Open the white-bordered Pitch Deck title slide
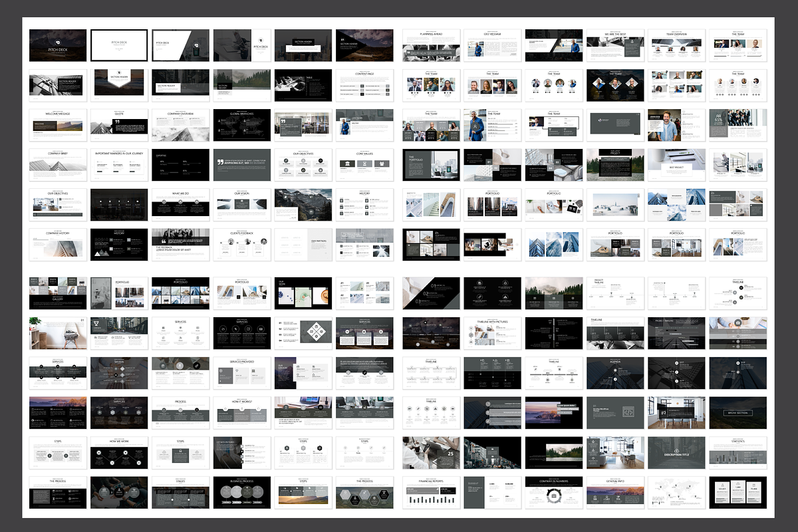This screenshot has height=532, width=798. (119, 45)
